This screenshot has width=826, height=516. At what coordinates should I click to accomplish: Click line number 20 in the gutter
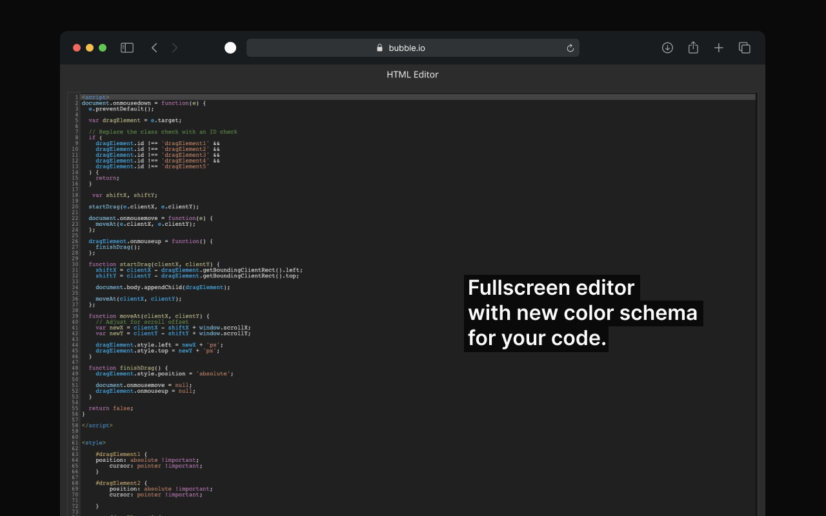coord(76,207)
